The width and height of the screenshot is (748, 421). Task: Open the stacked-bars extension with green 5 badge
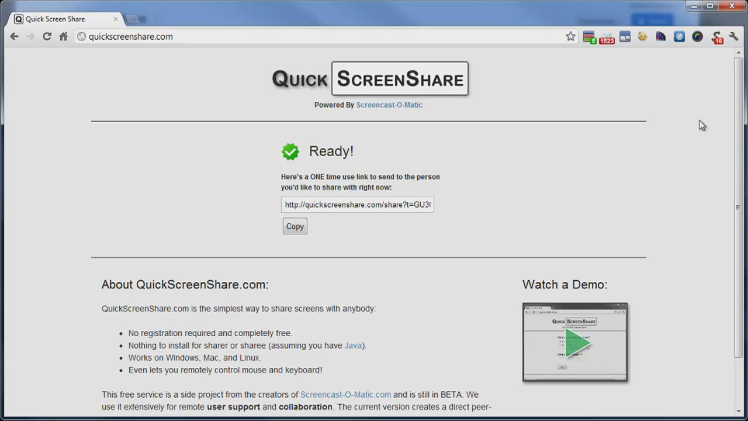tap(589, 37)
